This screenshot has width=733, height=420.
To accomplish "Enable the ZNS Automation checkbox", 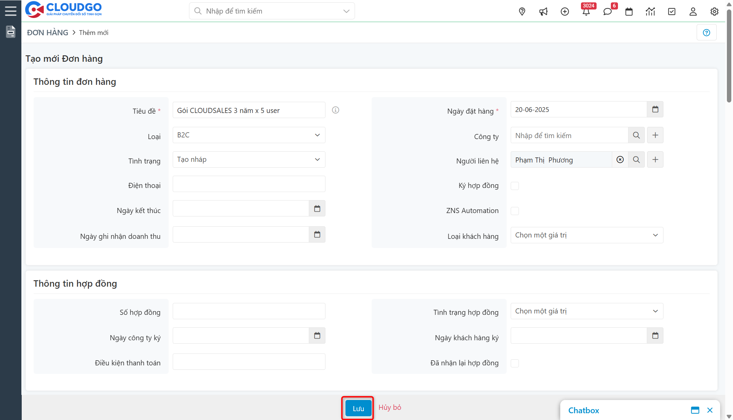I will [x=515, y=211].
